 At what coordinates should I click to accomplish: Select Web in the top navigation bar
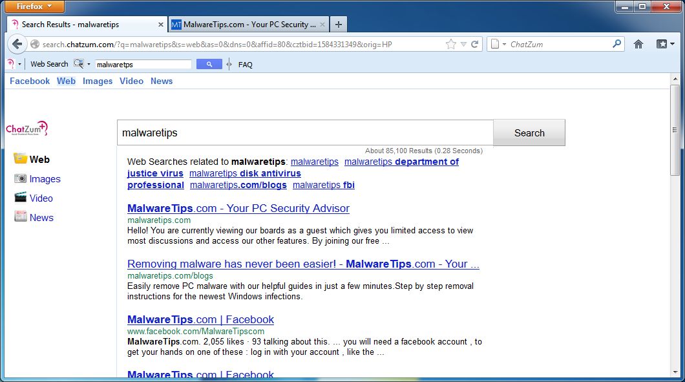coord(66,81)
